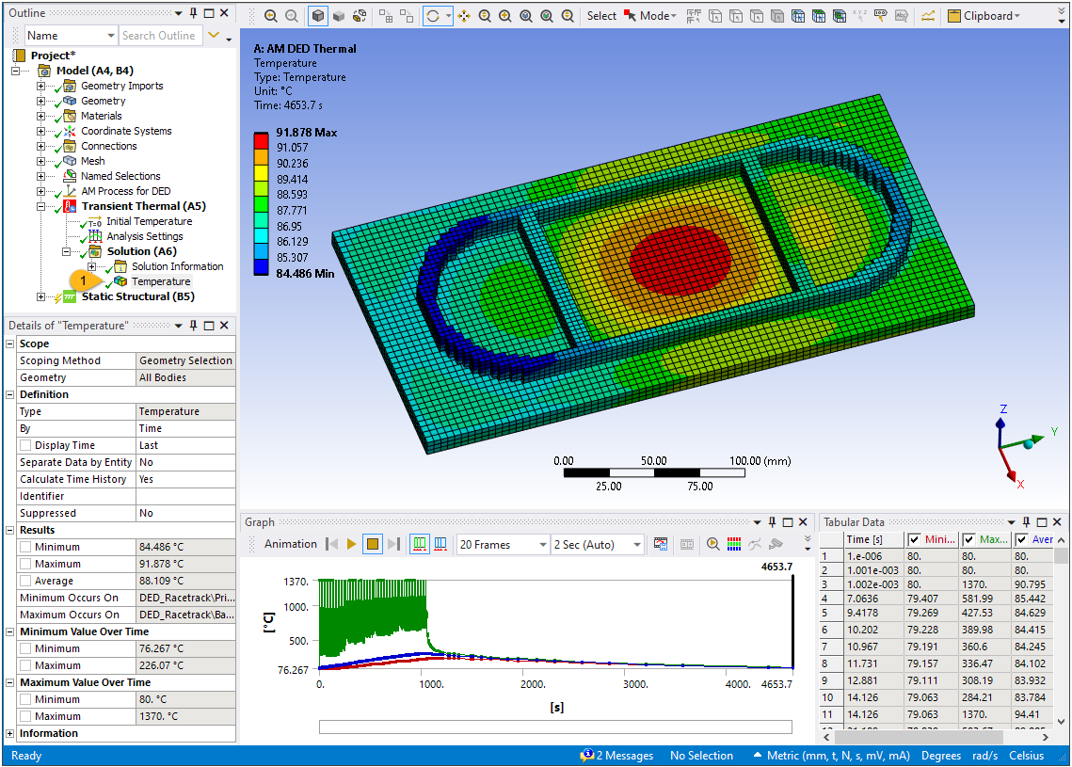Open the 2 Sec (Auto) duration dropdown
Image resolution: width=1072 pixels, height=767 pixels.
pyautogui.click(x=599, y=544)
